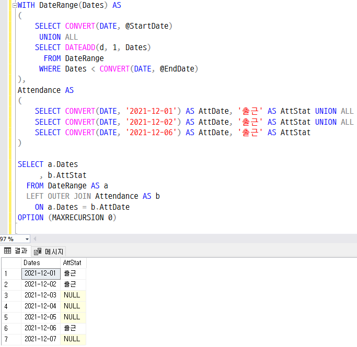Switch to the 결과 results tab
Image resolution: width=357 pixels, height=347 pixels.
tap(16, 251)
